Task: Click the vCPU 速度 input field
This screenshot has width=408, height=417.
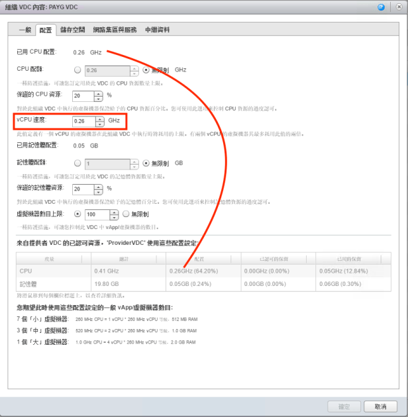Action: (x=83, y=121)
